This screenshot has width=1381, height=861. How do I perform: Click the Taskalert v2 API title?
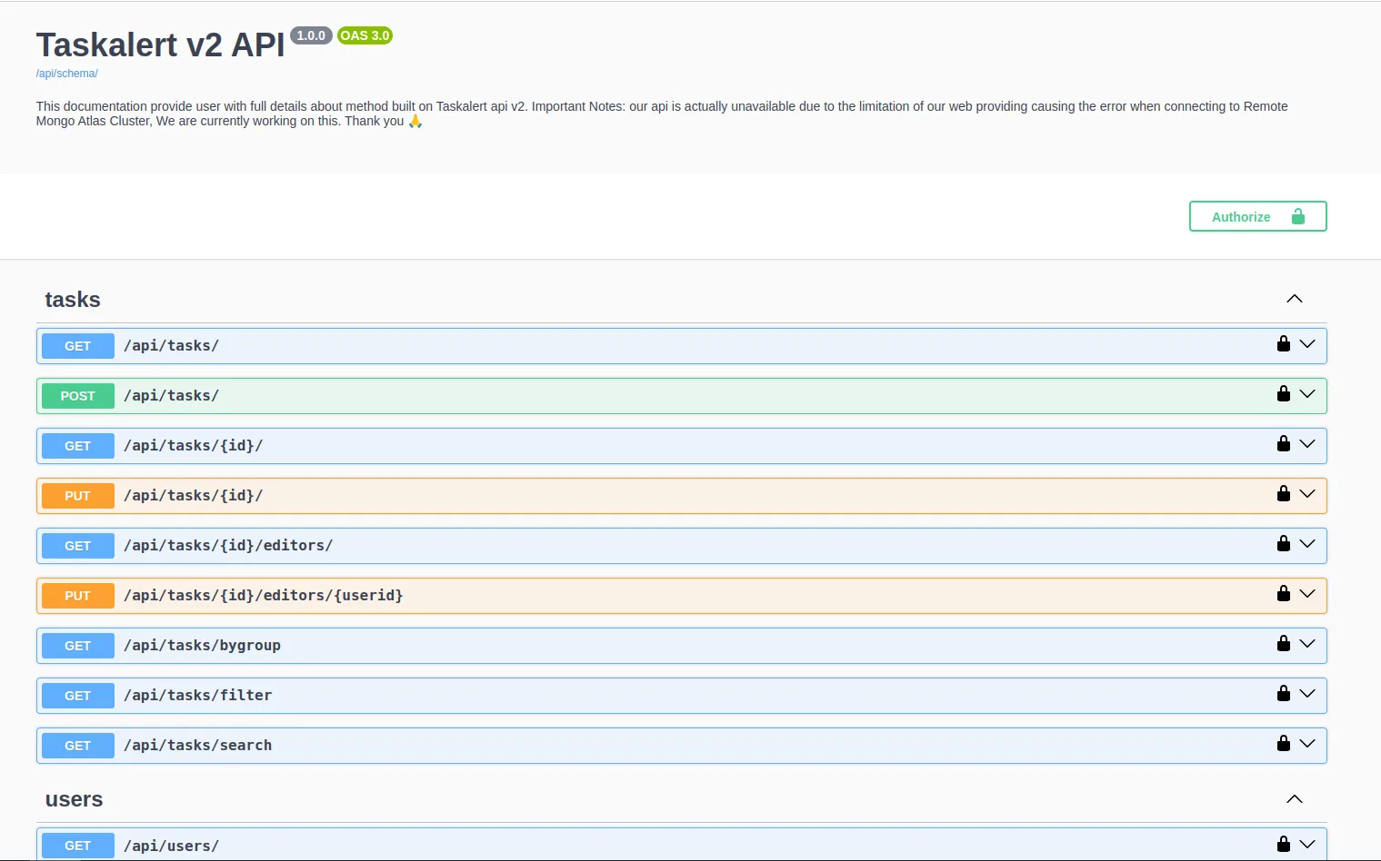pos(160,45)
